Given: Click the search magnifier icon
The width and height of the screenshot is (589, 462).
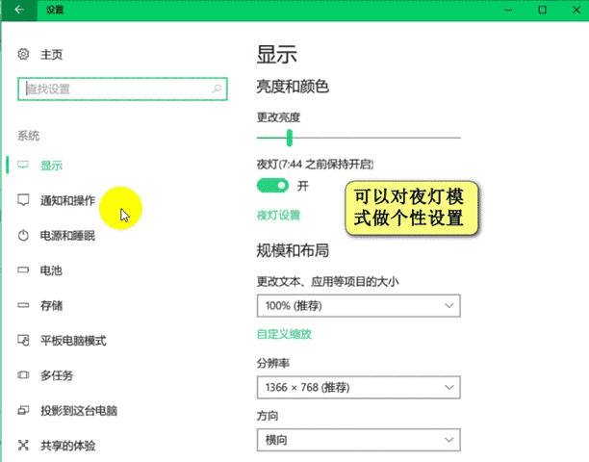Looking at the screenshot, I should [218, 89].
